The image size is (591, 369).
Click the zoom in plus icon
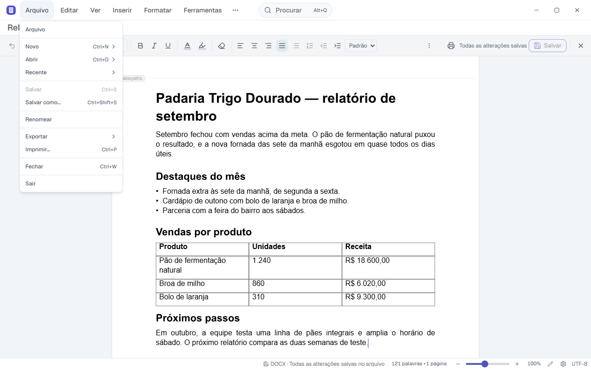click(x=517, y=364)
